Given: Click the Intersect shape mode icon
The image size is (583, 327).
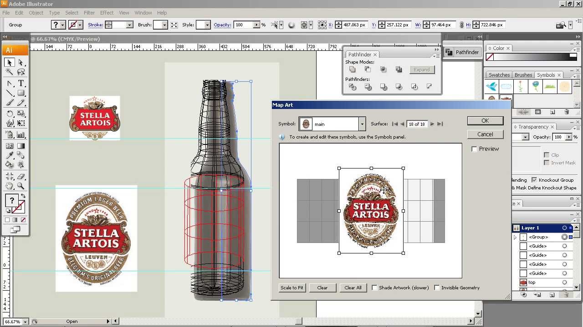Looking at the screenshot, I should point(383,69).
